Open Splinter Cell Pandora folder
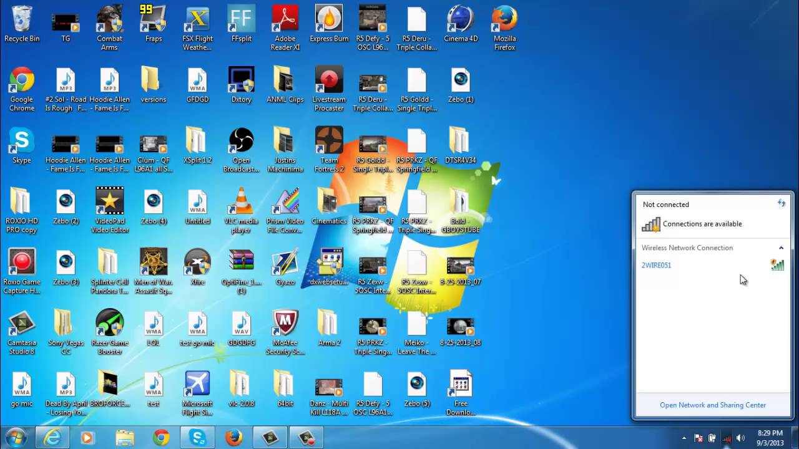 tap(109, 271)
